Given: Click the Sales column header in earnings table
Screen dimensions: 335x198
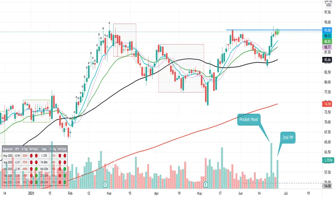Looking at the screenshot, I should 44,149.
